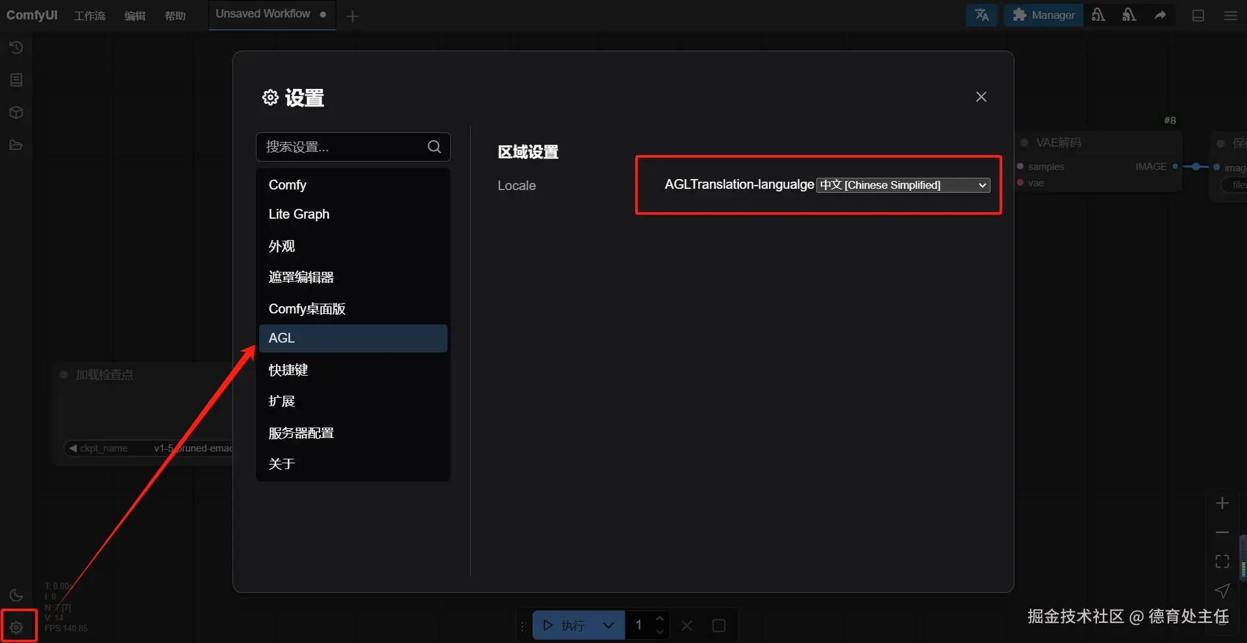Screen dimensions: 1247x643
Task: Select the Comfy settings category
Action: [x=353, y=185]
